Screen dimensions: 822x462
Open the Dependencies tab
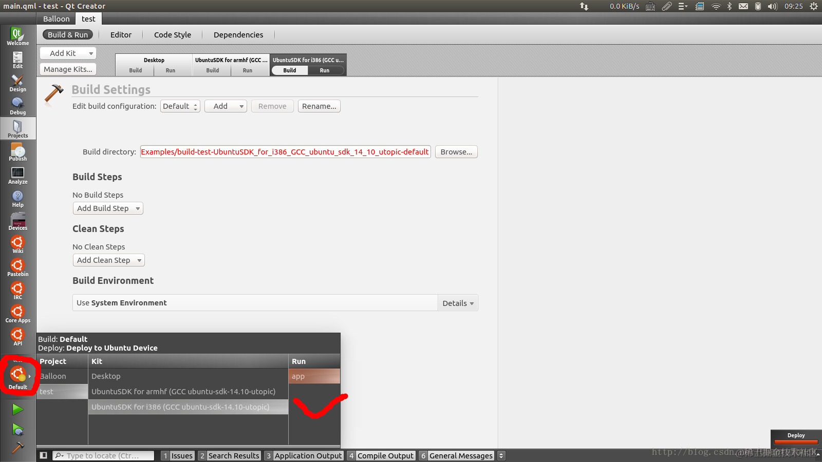[x=238, y=35]
